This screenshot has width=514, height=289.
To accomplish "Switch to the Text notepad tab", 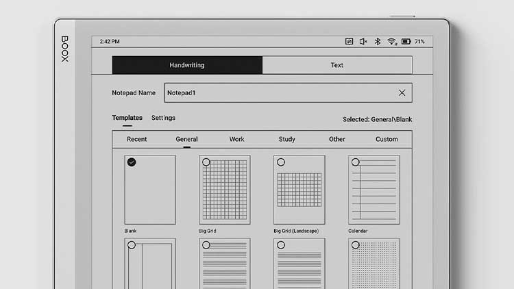I will [337, 65].
